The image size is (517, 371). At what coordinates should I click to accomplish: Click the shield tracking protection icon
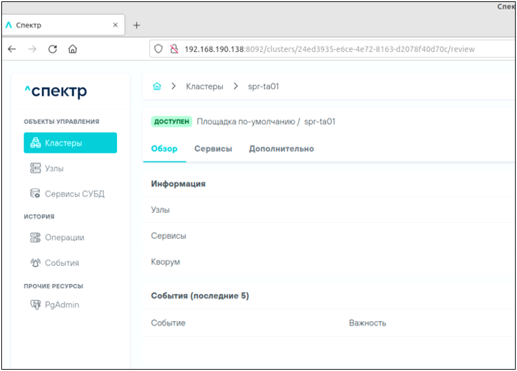click(158, 49)
